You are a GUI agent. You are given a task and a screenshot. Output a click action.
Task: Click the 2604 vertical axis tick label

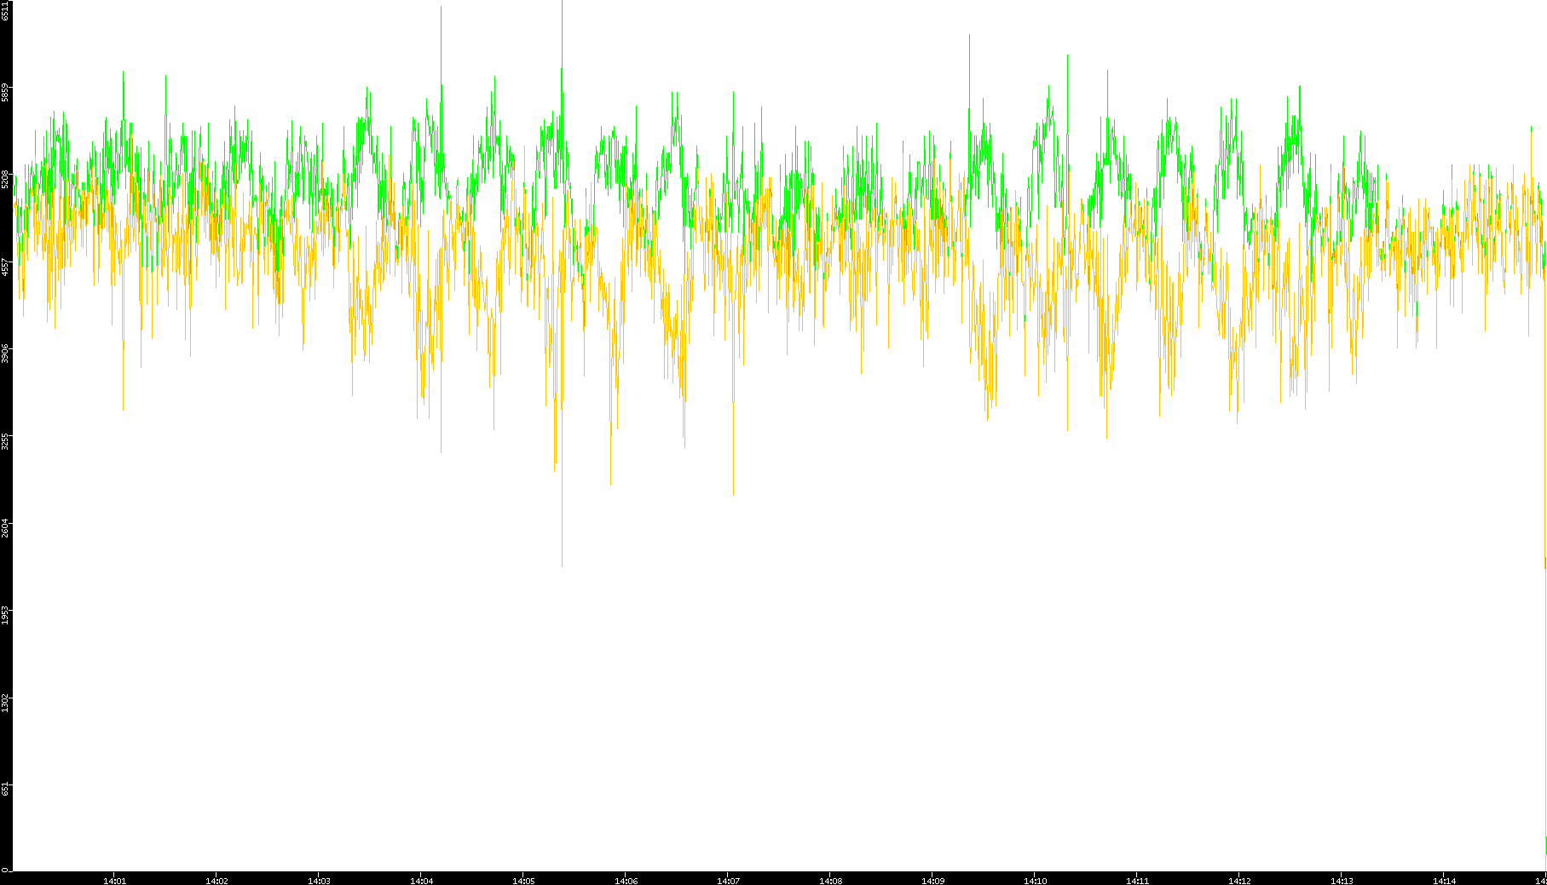tap(5, 528)
